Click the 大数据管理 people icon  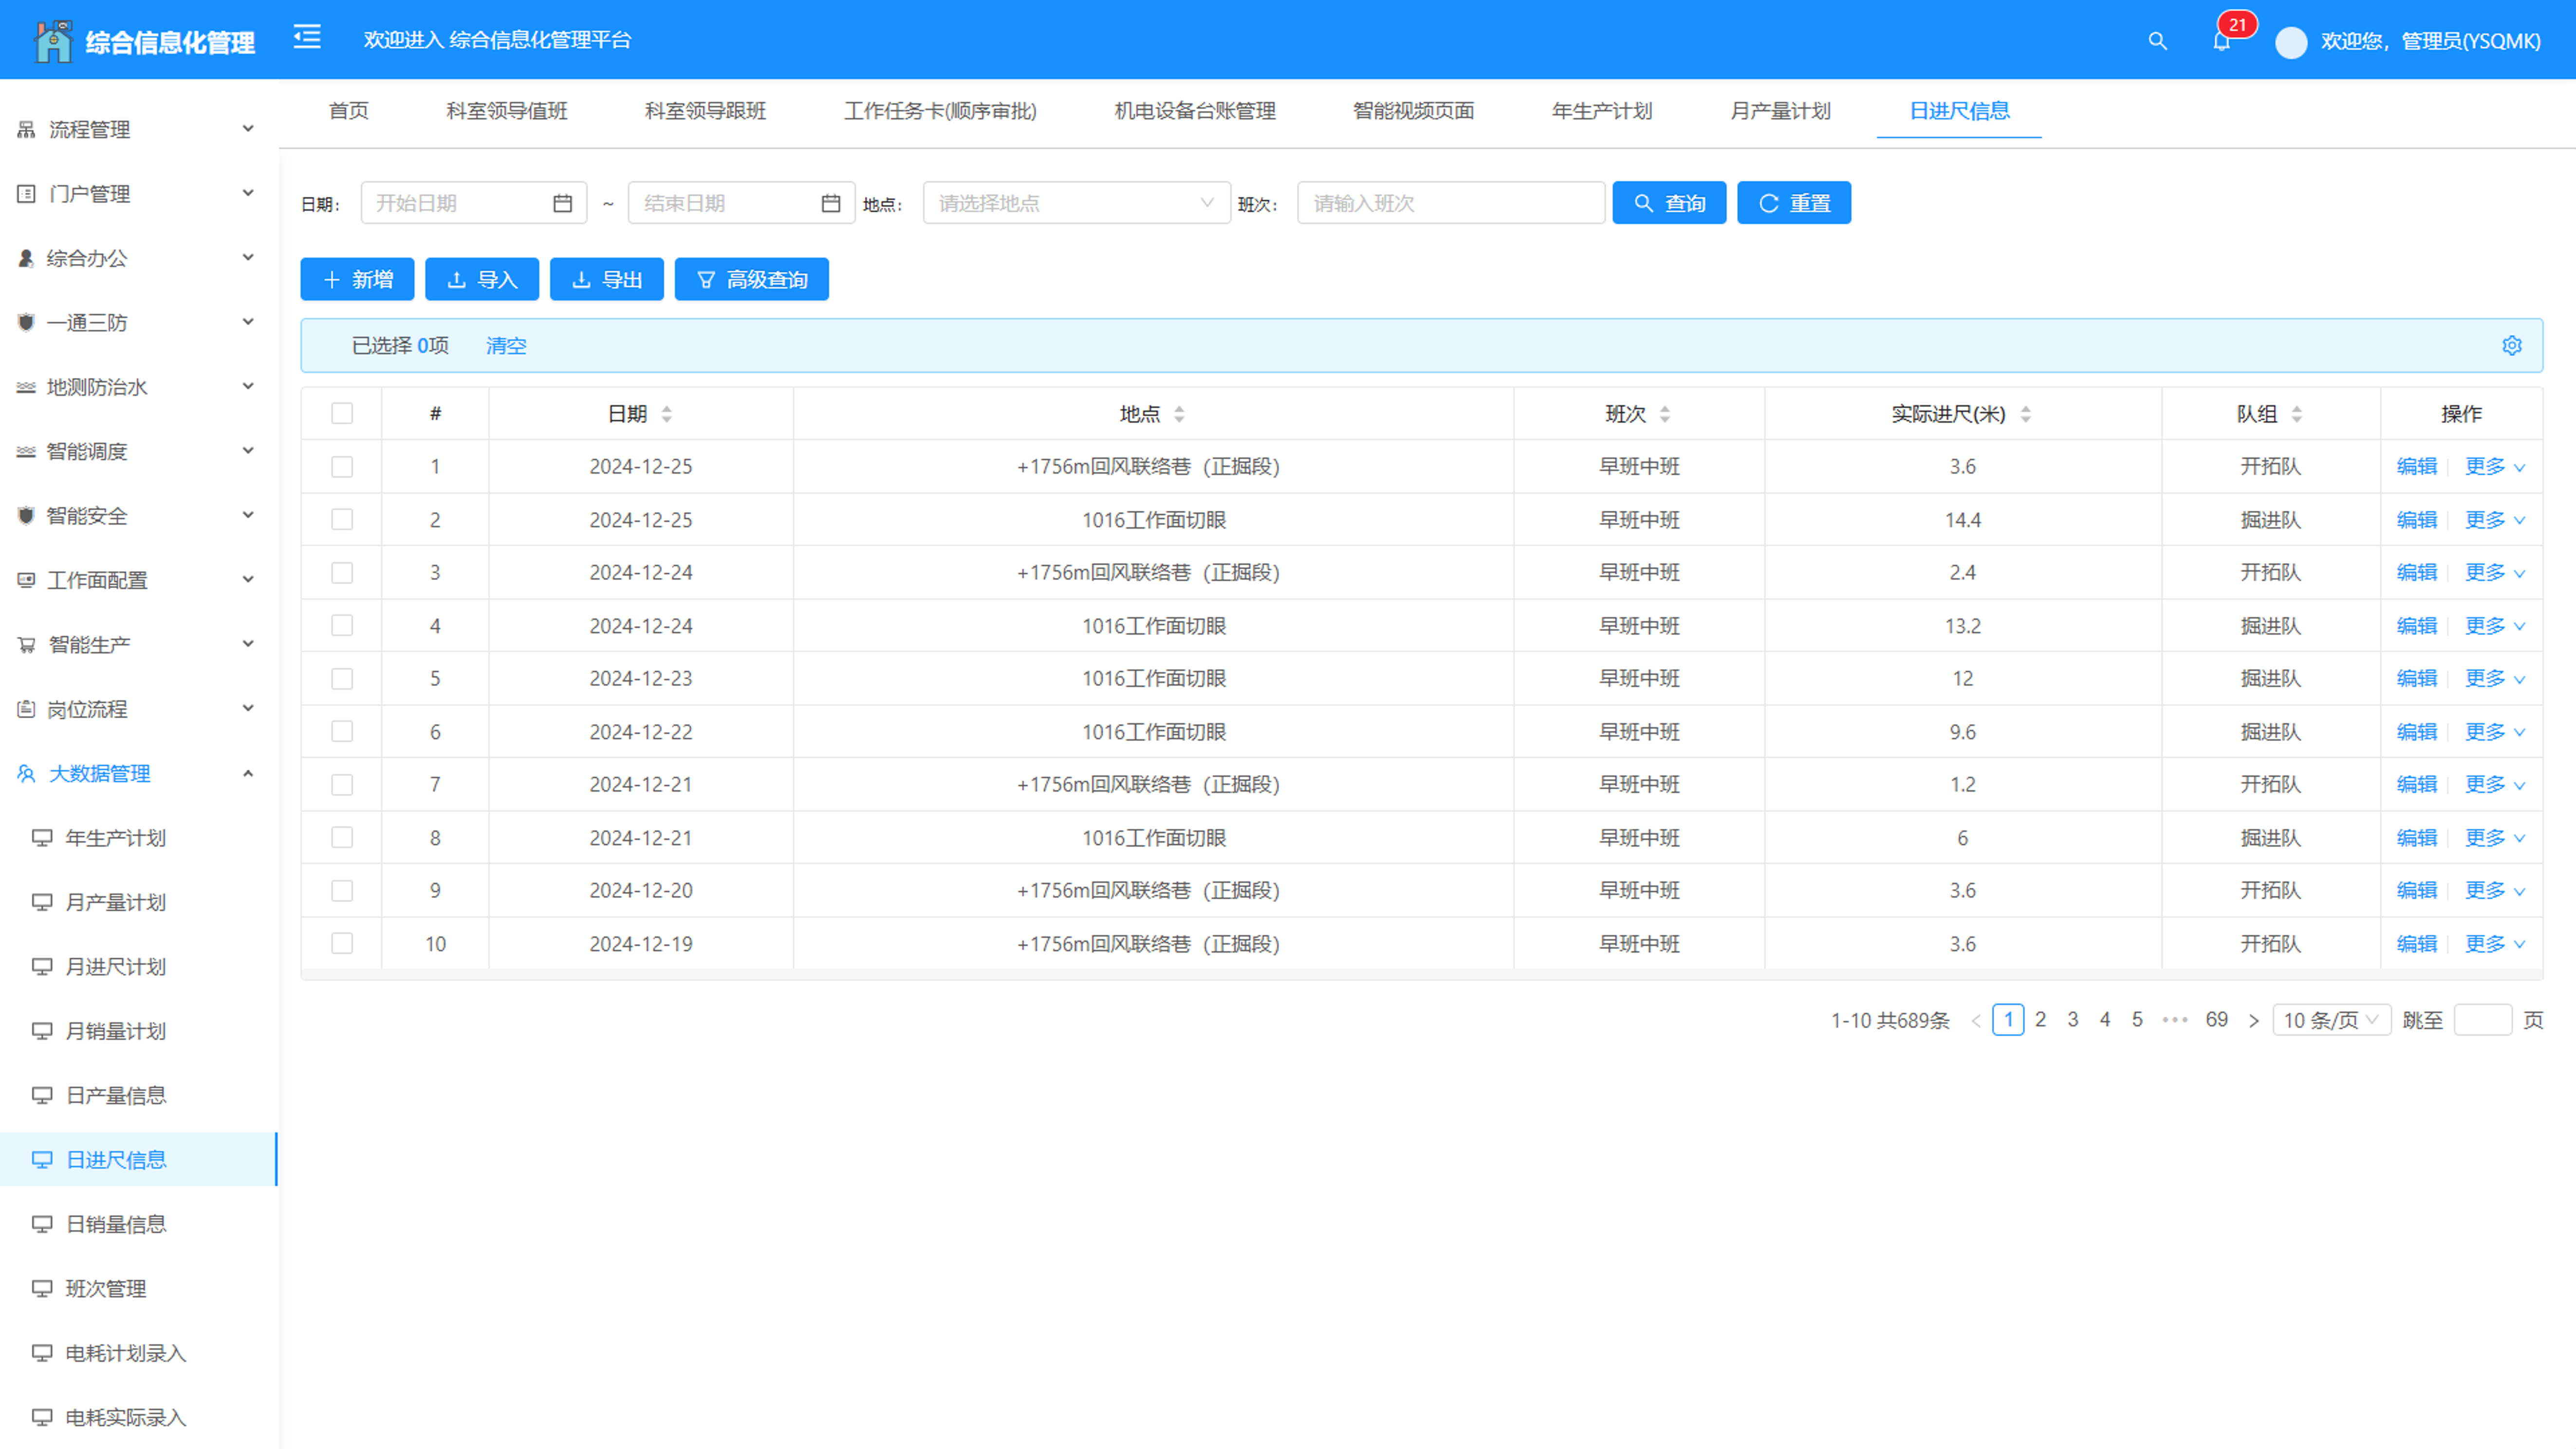(27, 774)
